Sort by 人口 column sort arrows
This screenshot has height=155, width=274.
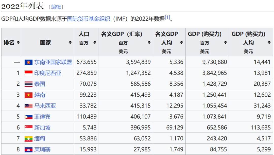(x=95, y=43)
